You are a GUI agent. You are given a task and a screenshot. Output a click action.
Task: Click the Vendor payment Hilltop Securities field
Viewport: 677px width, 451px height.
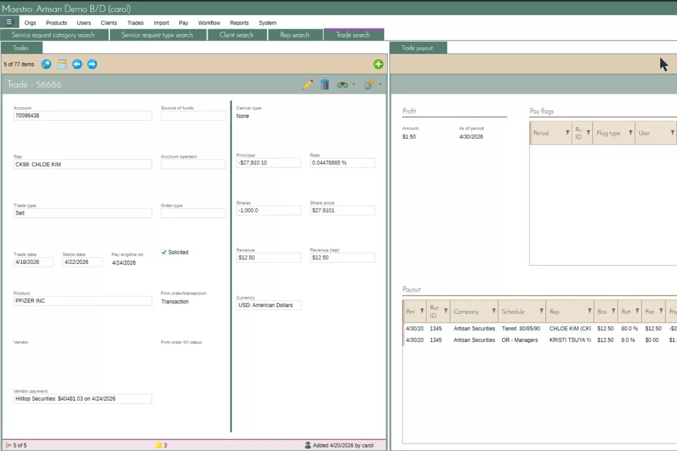tap(83, 399)
